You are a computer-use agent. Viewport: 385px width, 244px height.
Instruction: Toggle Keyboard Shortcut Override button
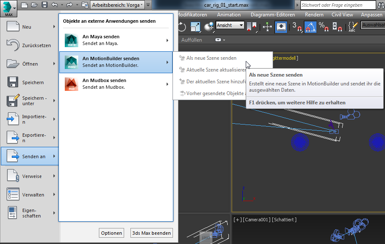[x=281, y=27]
